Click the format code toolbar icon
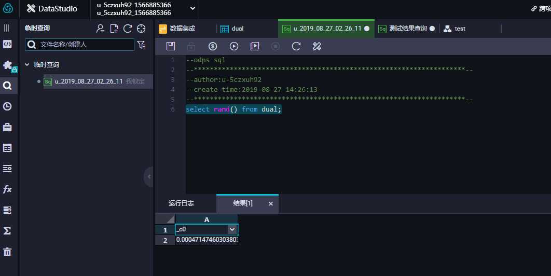This screenshot has width=551, height=276. tap(317, 46)
